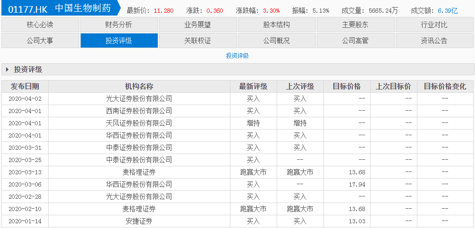475x228 pixels.
Task: Click 华西证券股份有限公司 in the 2020-04-01 row
Action: coord(139,136)
